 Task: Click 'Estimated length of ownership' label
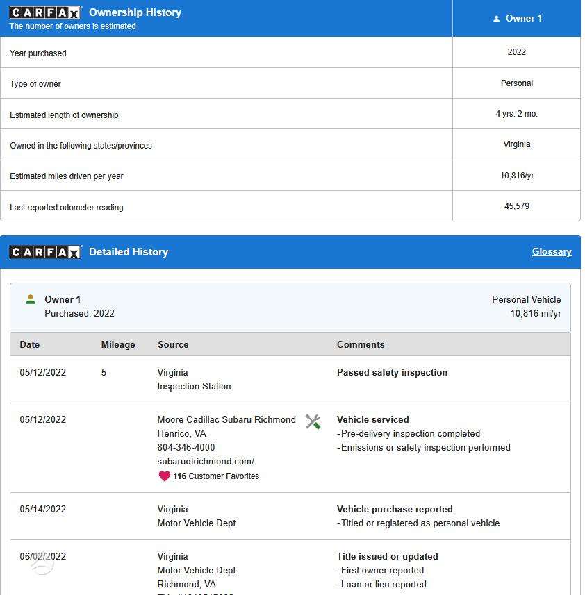point(64,115)
